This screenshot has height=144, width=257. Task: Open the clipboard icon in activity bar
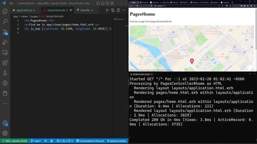[5, 93]
